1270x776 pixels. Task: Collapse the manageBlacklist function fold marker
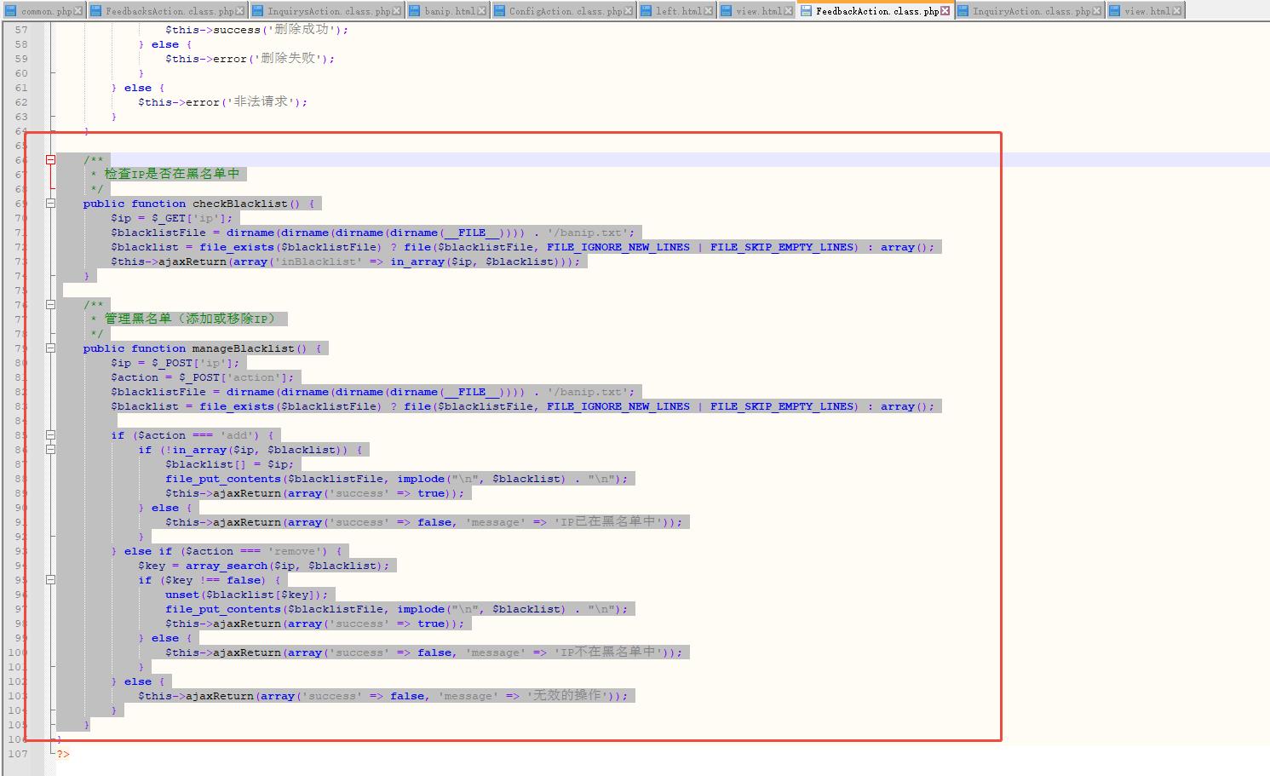[50, 348]
